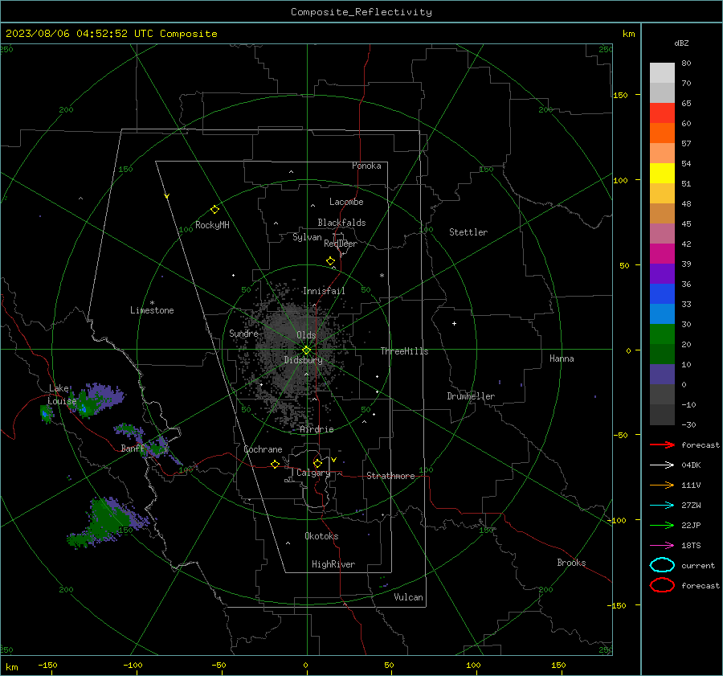
Task: Click the Olds label near radar center
Action: [306, 335]
